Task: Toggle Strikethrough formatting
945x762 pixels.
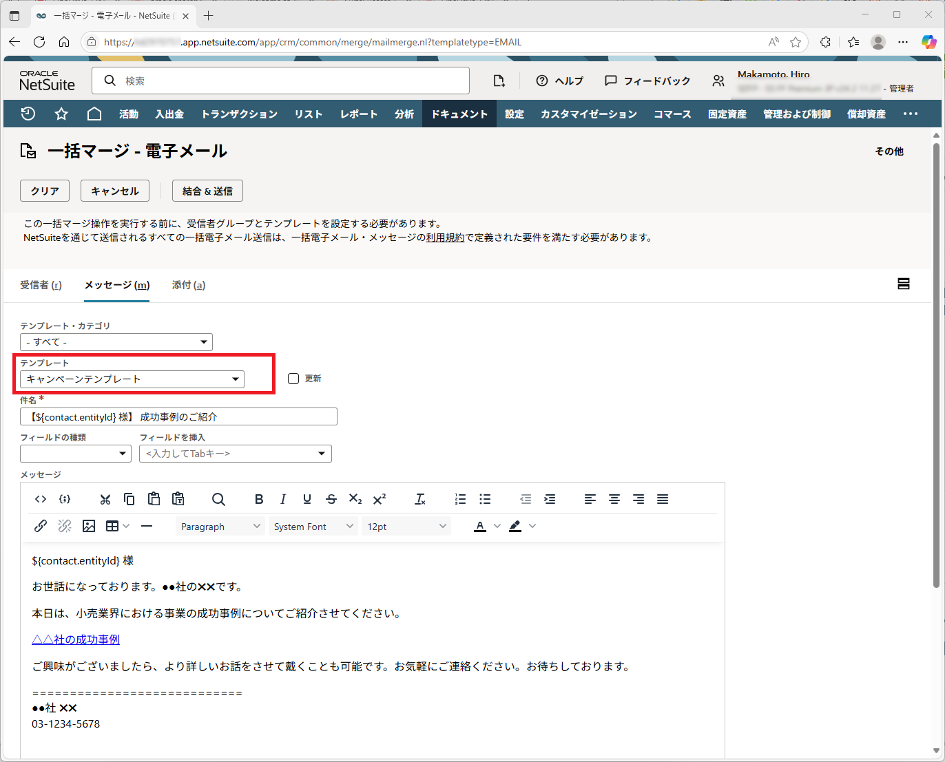Action: tap(331, 499)
